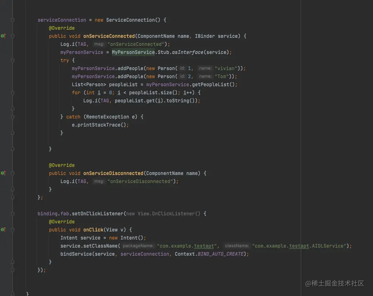Collapse the onClick method fold marker

coord(12,230)
